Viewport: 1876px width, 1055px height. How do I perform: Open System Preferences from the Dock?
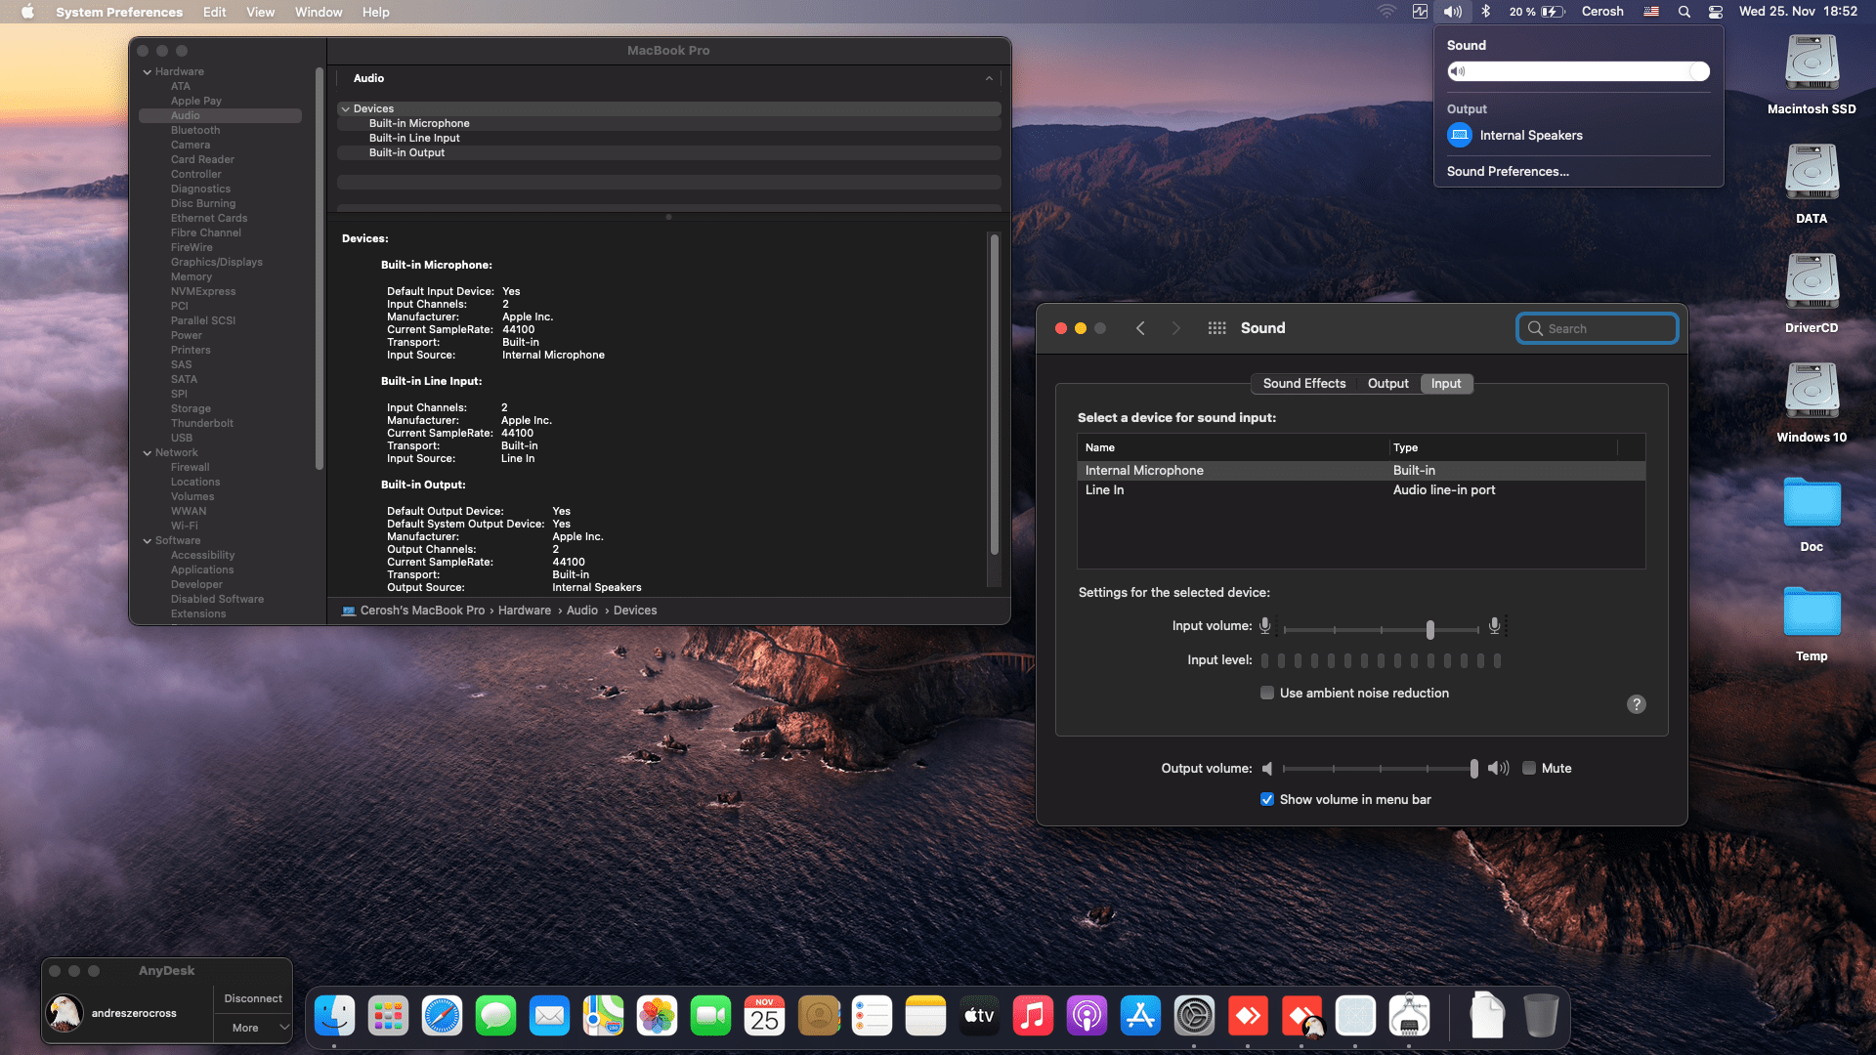tap(1194, 1015)
